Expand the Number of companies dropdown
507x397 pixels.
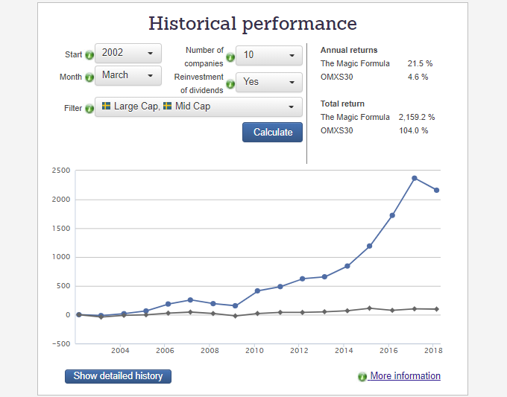tap(269, 55)
